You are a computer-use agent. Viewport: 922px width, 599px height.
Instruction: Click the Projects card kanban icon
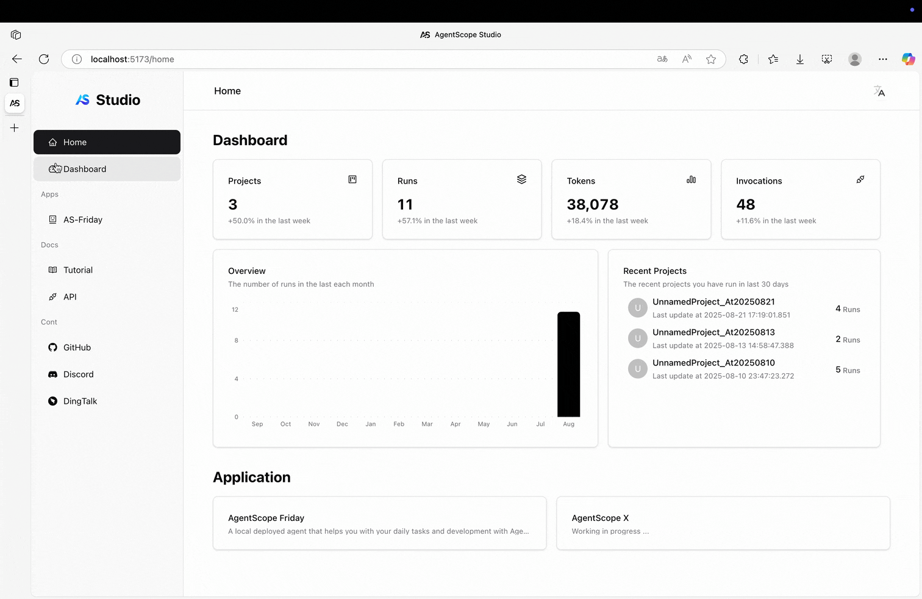(x=352, y=179)
